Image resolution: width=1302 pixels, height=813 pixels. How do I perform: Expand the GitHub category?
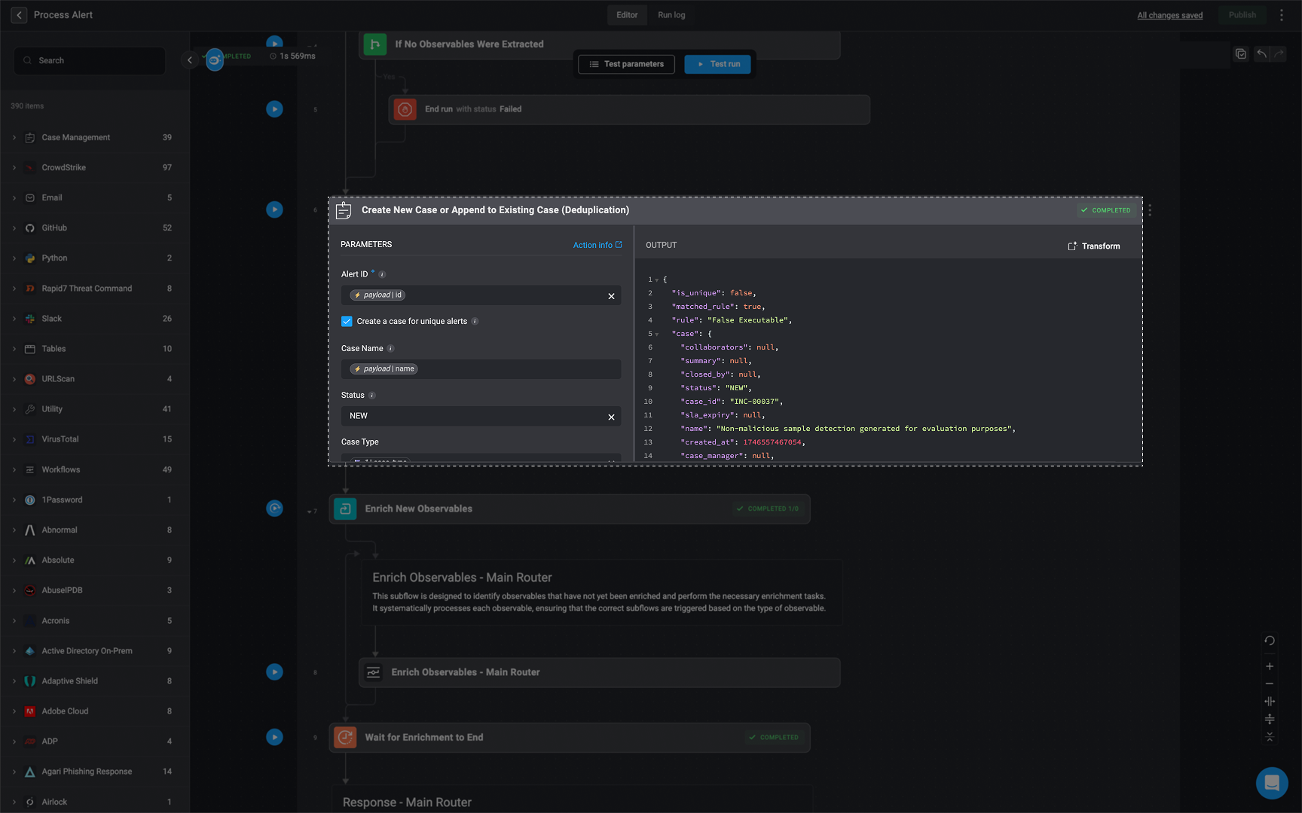tap(14, 228)
